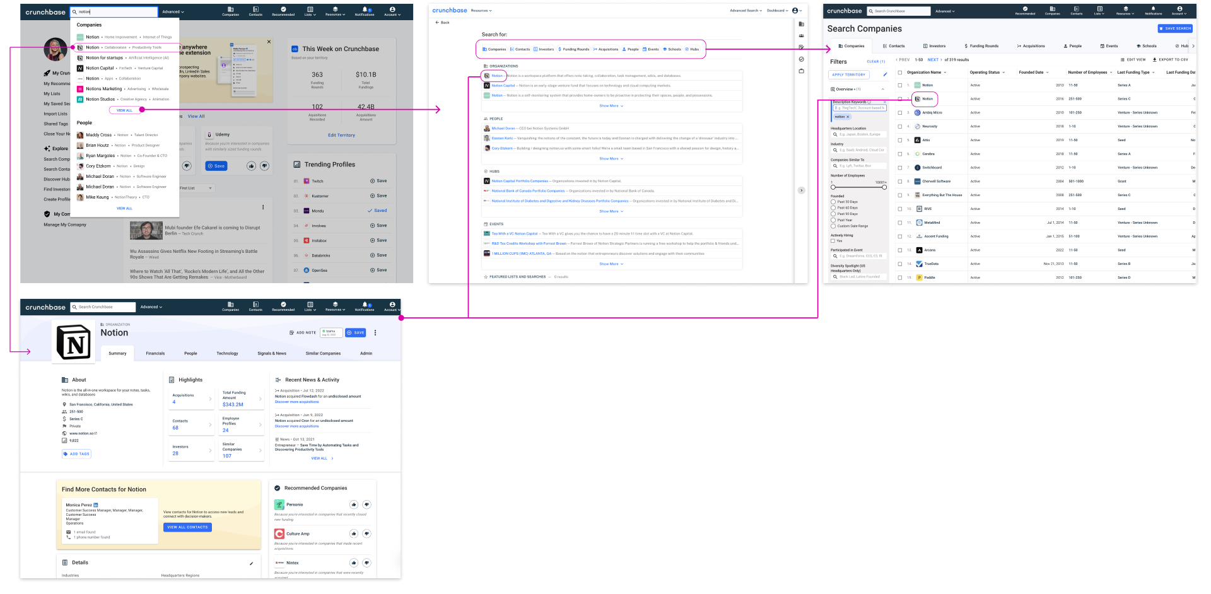Viewport: 1211px width, 594px height.
Task: Open Monica Perez's LinkedIn icon
Action: 96,505
